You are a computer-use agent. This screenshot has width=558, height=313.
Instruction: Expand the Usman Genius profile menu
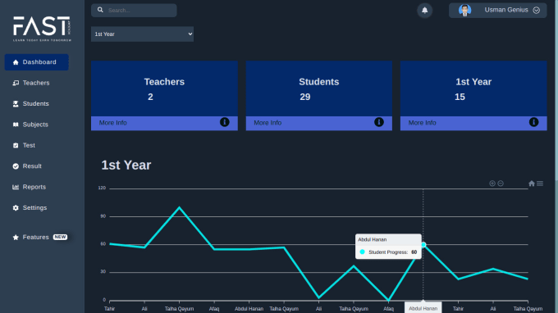(537, 11)
